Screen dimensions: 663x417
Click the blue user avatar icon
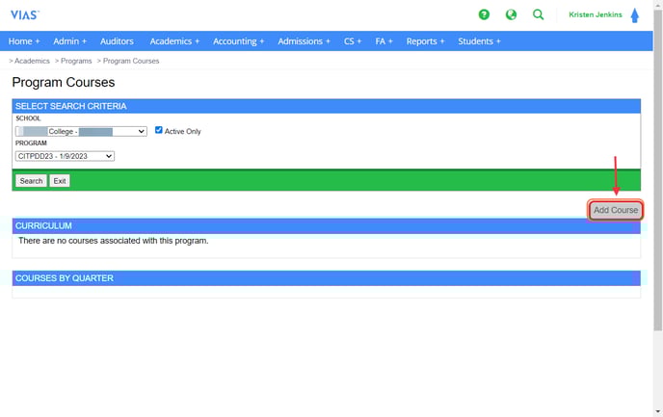(x=635, y=15)
